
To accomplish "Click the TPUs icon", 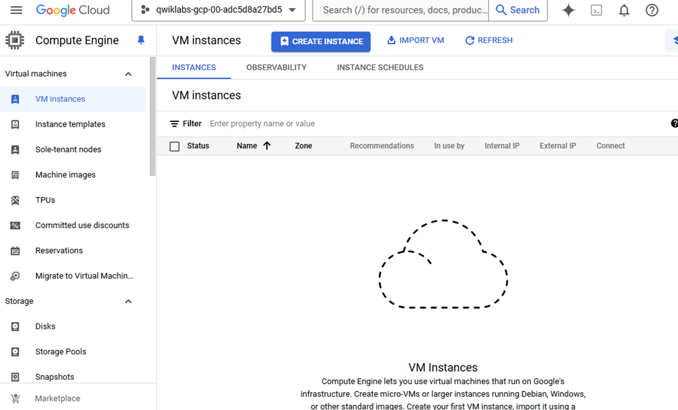I will (x=15, y=200).
